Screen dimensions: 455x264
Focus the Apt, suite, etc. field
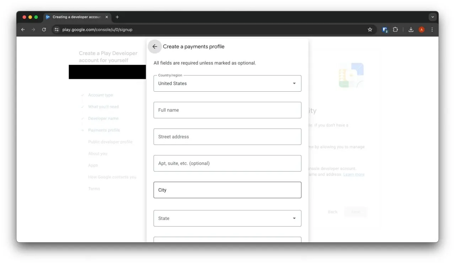(x=227, y=163)
